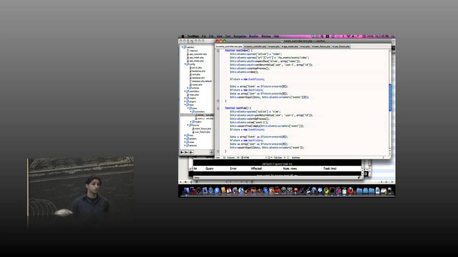Open the gear action menu in project drawer
Image resolution: width=458 pixels, height=257 pixels.
tap(191, 152)
